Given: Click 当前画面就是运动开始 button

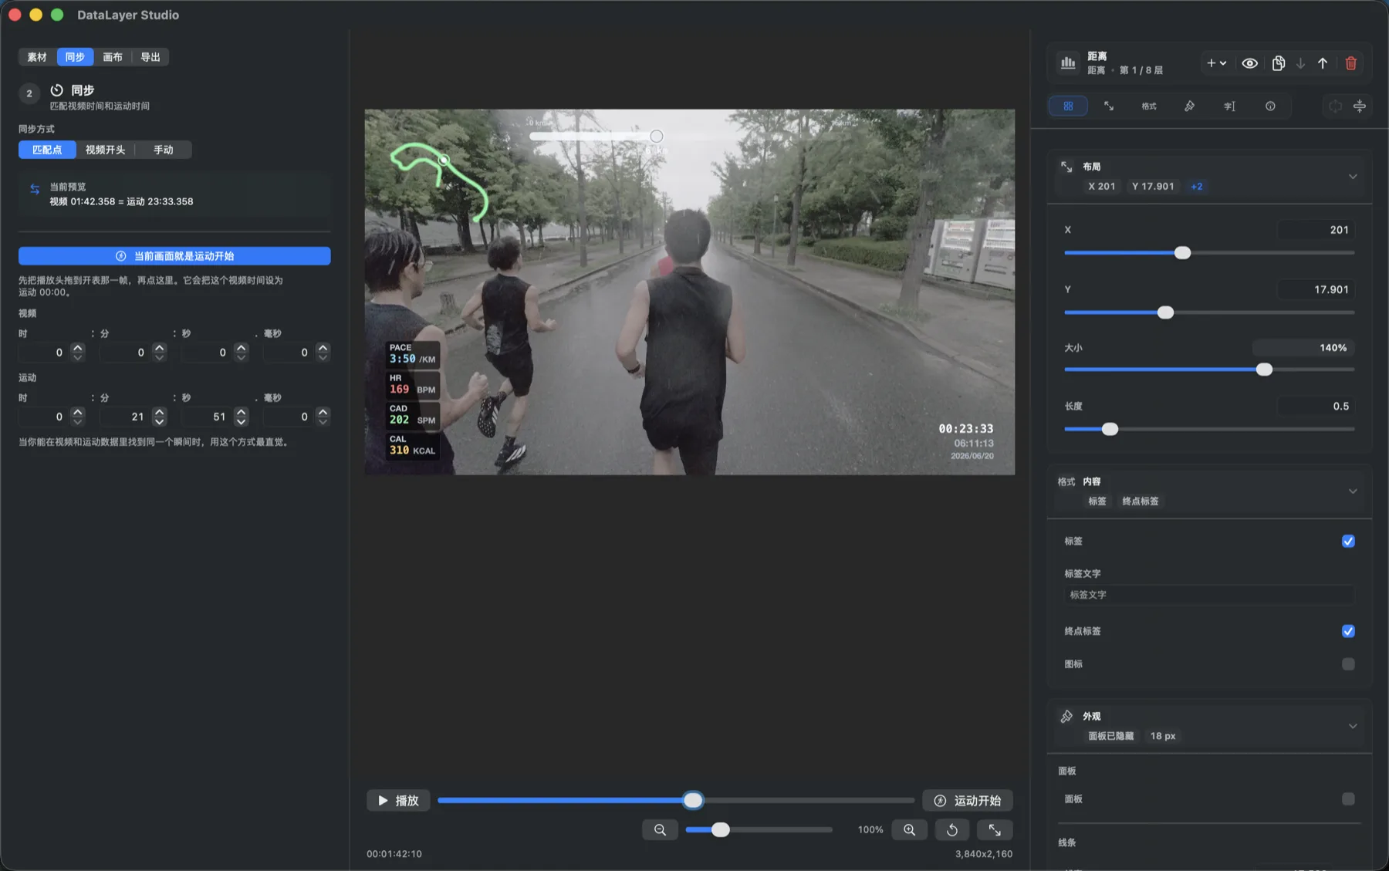Looking at the screenshot, I should [174, 256].
